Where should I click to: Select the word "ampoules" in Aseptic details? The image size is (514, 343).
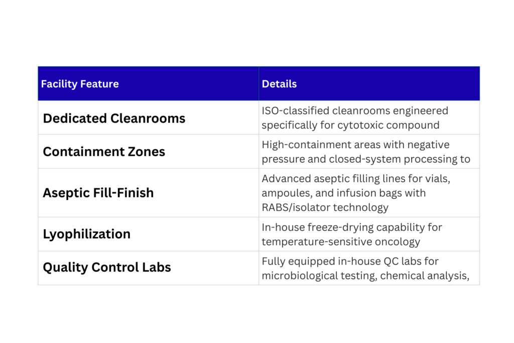[283, 193]
